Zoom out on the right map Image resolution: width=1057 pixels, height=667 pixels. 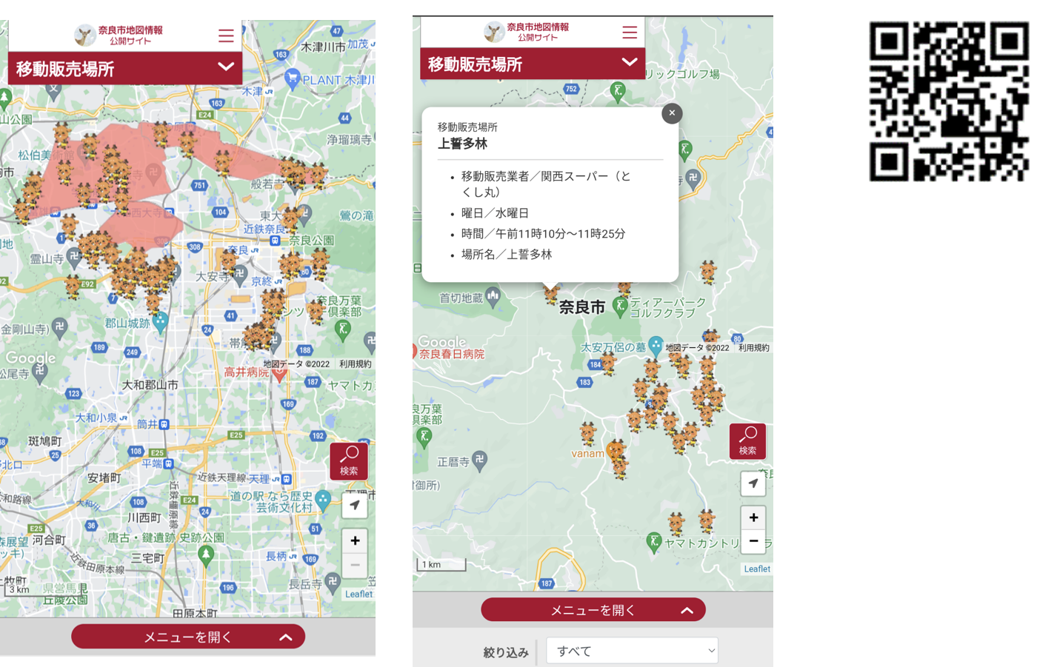tap(753, 541)
